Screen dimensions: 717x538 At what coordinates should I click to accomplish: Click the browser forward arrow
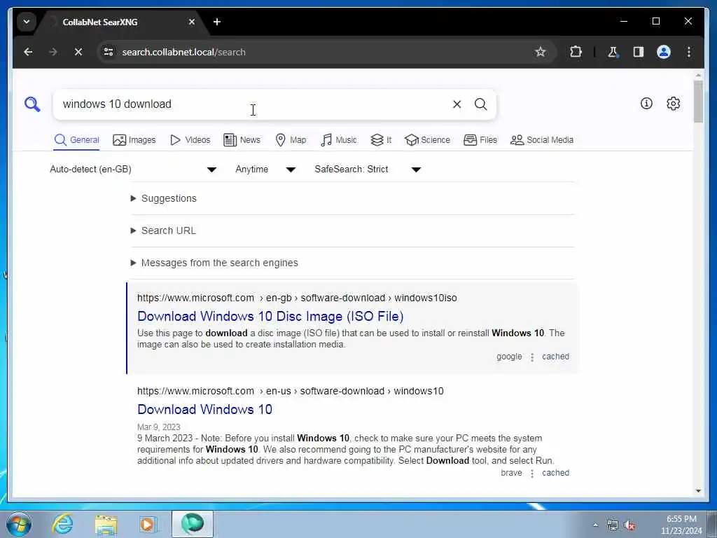(x=53, y=52)
